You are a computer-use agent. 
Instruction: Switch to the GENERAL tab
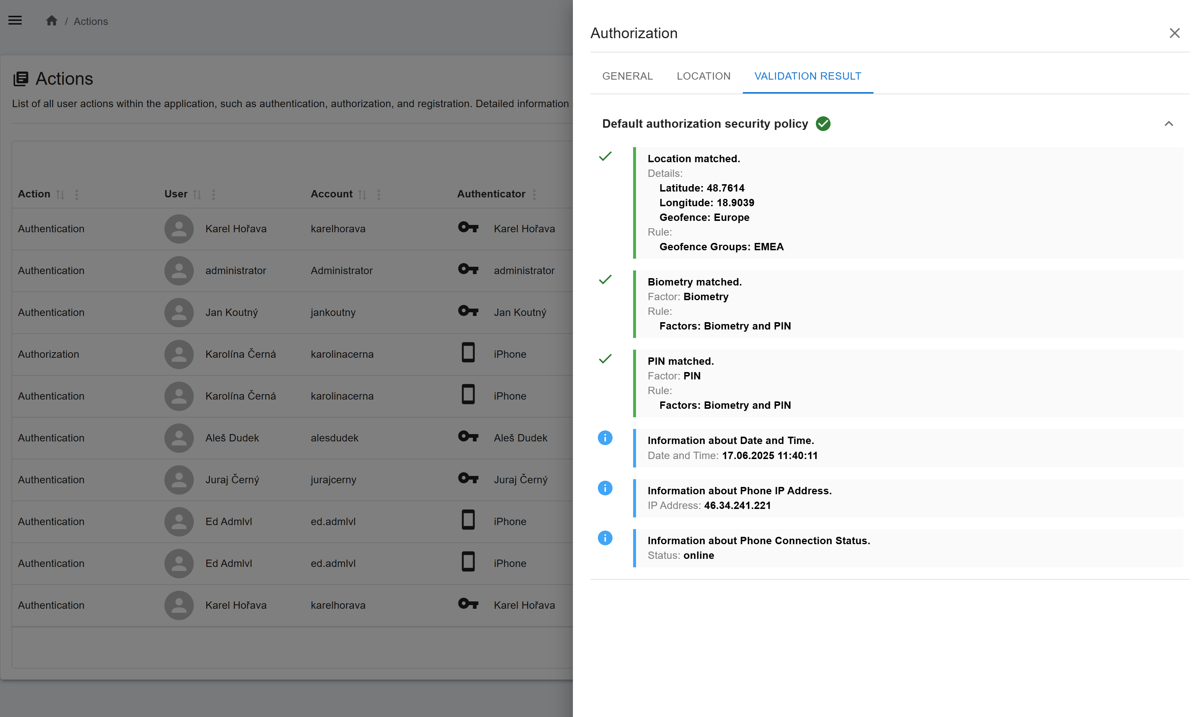(x=627, y=76)
